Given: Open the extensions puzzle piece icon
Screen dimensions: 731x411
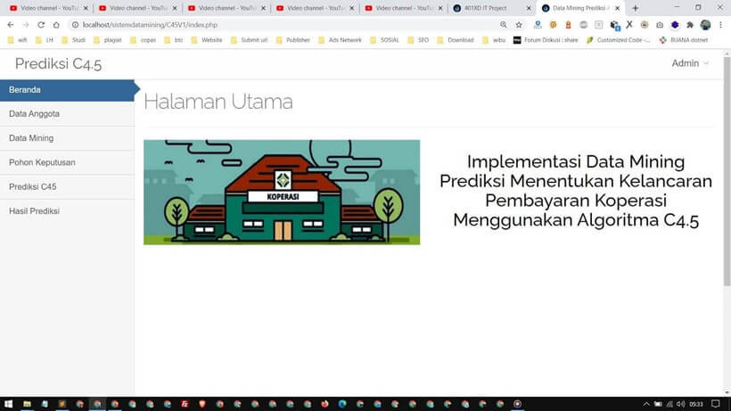Looking at the screenshot, I should click(689, 25).
